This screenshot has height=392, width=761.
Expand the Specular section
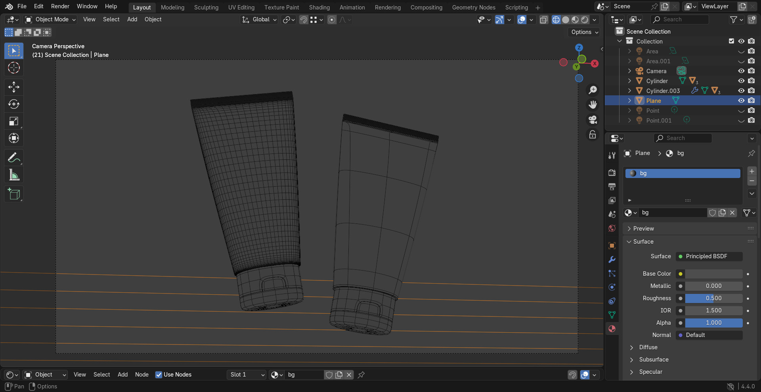point(650,372)
